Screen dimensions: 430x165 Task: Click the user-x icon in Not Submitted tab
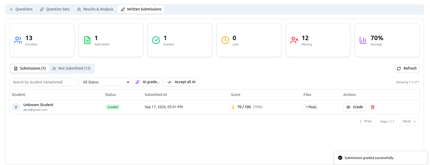pyautogui.click(x=54, y=69)
